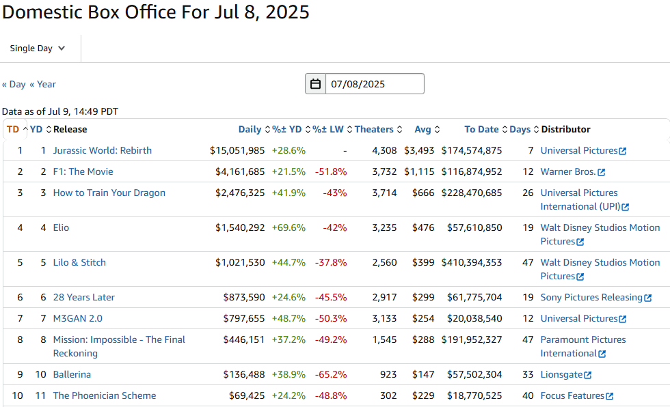The width and height of the screenshot is (670, 407).
Task: Select the -51.8% last week change
Action: (x=331, y=172)
